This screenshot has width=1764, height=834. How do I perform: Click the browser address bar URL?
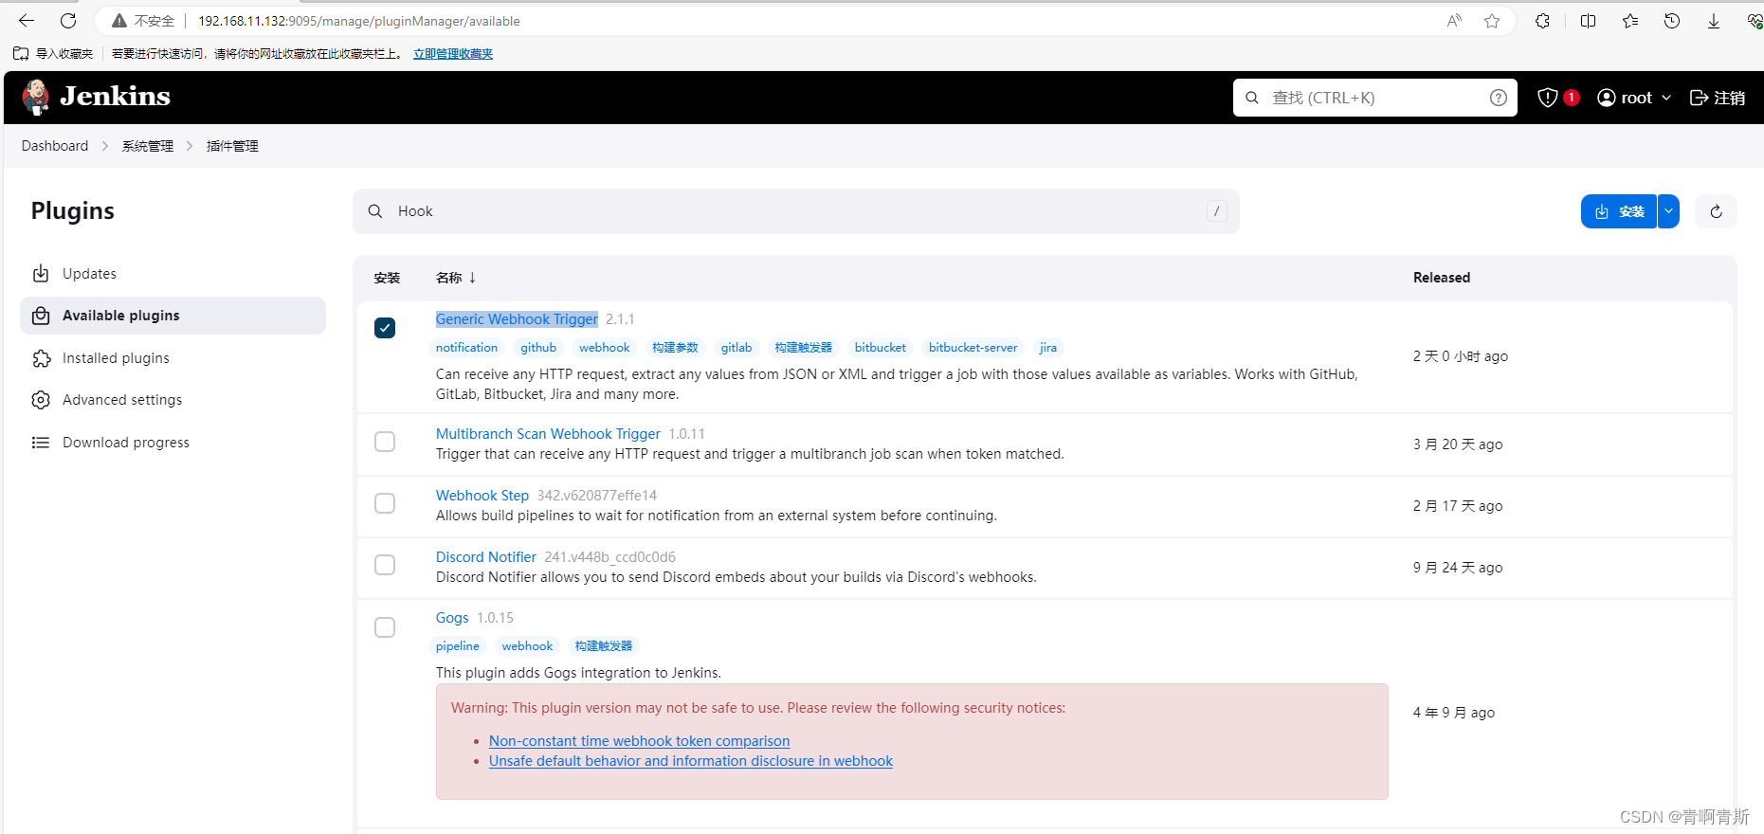tap(359, 21)
